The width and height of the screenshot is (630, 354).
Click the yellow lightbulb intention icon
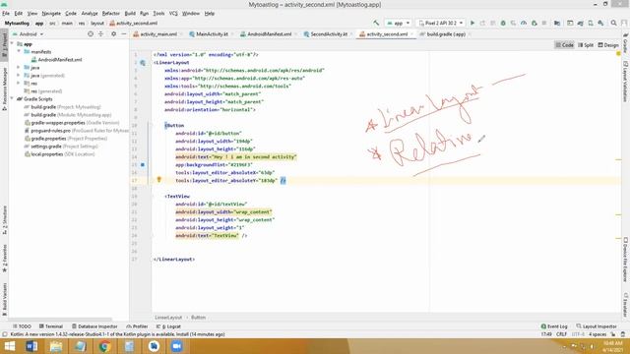pyautogui.click(x=158, y=180)
